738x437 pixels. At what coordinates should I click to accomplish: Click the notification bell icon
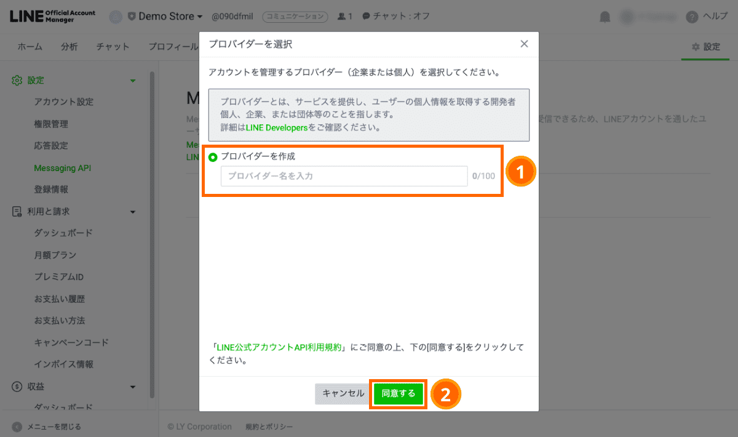605,17
